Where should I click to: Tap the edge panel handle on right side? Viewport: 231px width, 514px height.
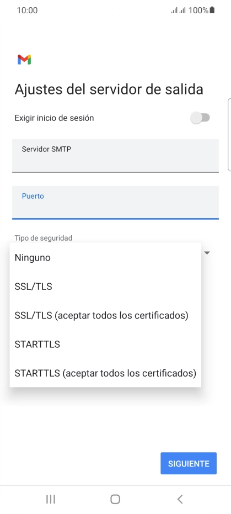tap(229, 134)
